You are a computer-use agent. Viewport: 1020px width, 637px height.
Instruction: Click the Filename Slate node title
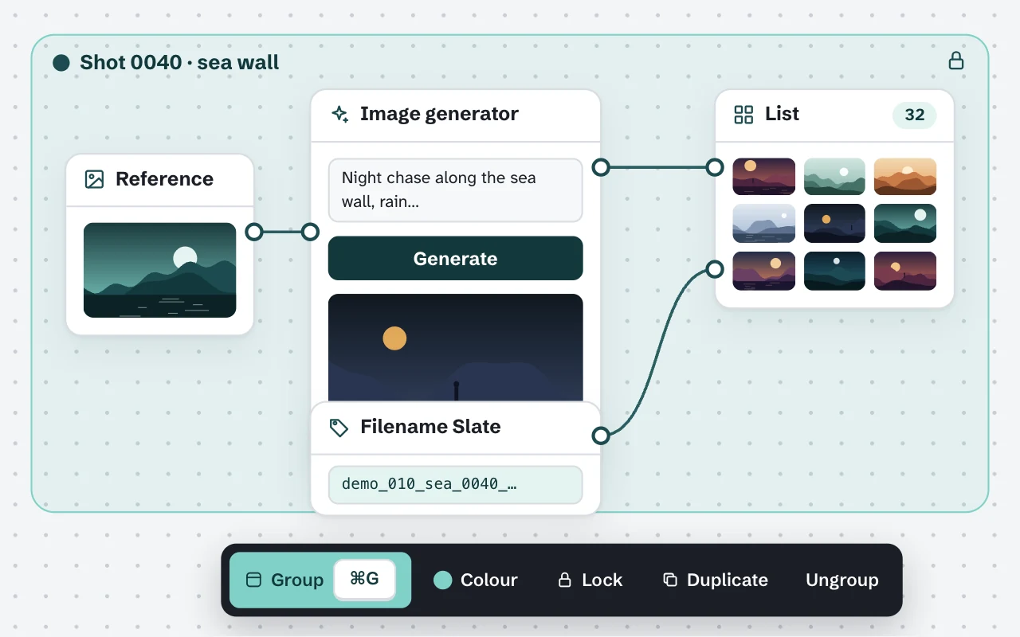pyautogui.click(x=430, y=427)
